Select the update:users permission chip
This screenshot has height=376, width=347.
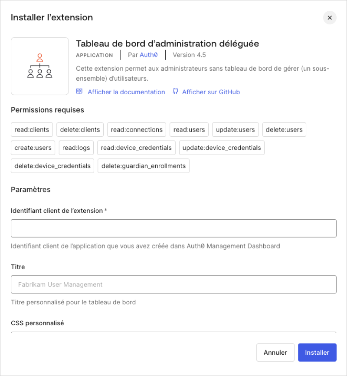tap(235, 129)
